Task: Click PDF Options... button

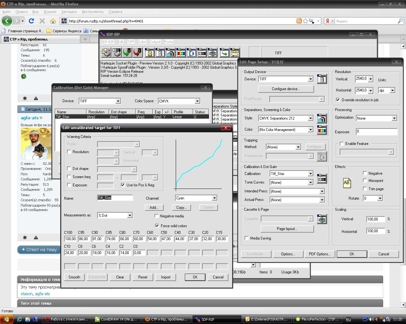Action: [319, 254]
